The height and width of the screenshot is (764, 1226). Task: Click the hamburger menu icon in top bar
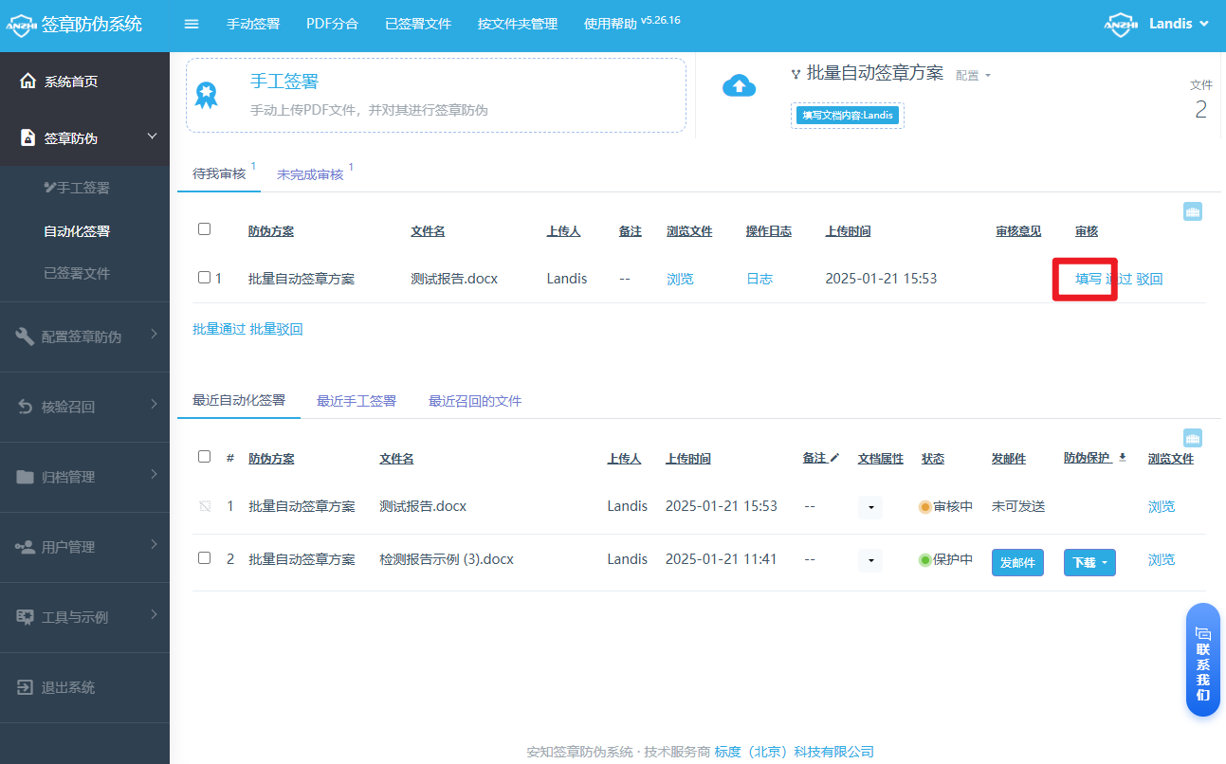192,24
